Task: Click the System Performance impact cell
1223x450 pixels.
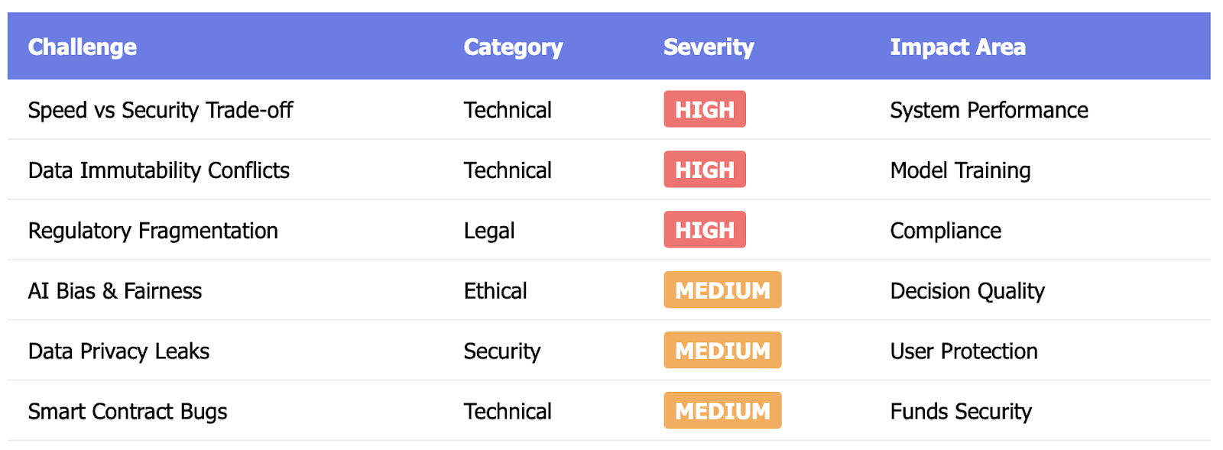Action: coord(989,110)
